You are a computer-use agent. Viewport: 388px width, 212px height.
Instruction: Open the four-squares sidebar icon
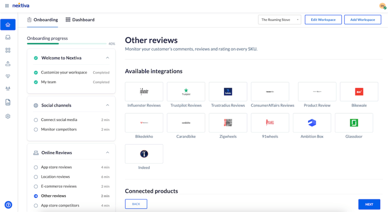pos(8,50)
